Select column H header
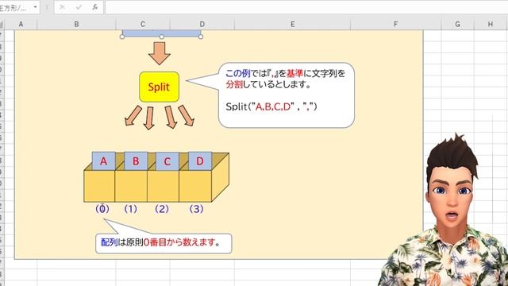 point(491,24)
